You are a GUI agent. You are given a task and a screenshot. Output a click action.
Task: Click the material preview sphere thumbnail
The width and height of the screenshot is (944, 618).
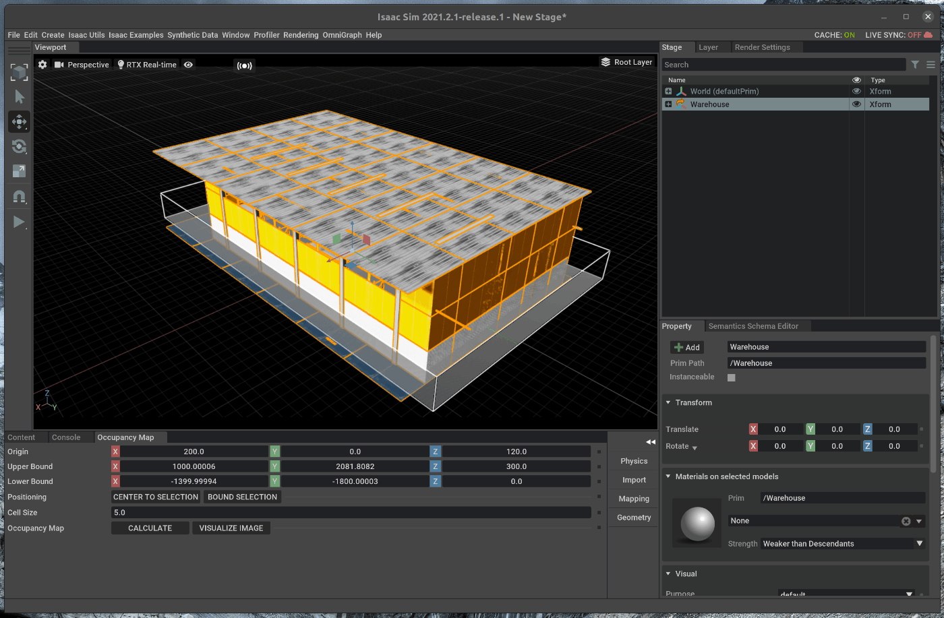click(697, 524)
